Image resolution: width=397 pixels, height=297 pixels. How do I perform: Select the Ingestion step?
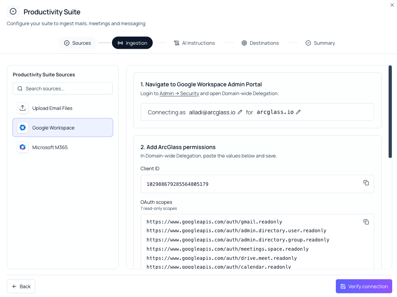coord(132,43)
